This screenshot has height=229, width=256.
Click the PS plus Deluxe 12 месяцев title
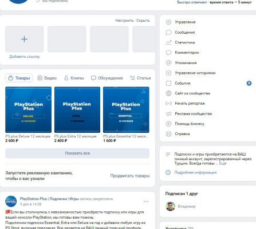click(x=28, y=136)
